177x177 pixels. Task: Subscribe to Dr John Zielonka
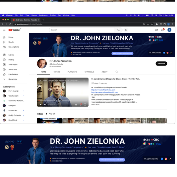point(161,63)
